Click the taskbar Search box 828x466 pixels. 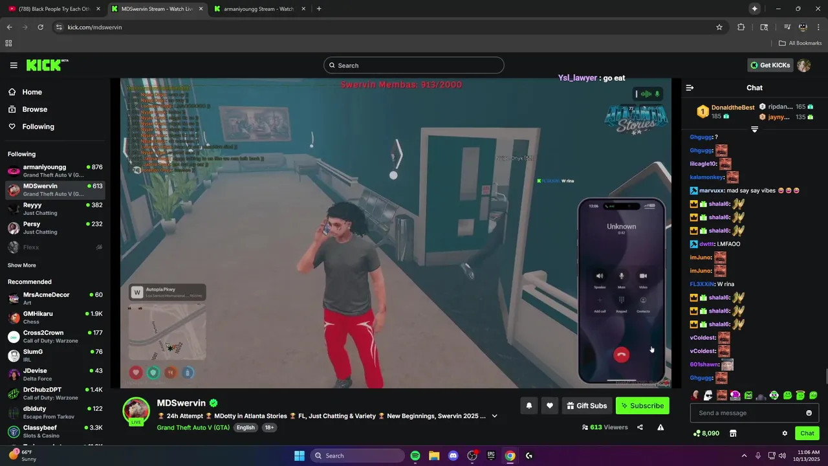[358, 456]
